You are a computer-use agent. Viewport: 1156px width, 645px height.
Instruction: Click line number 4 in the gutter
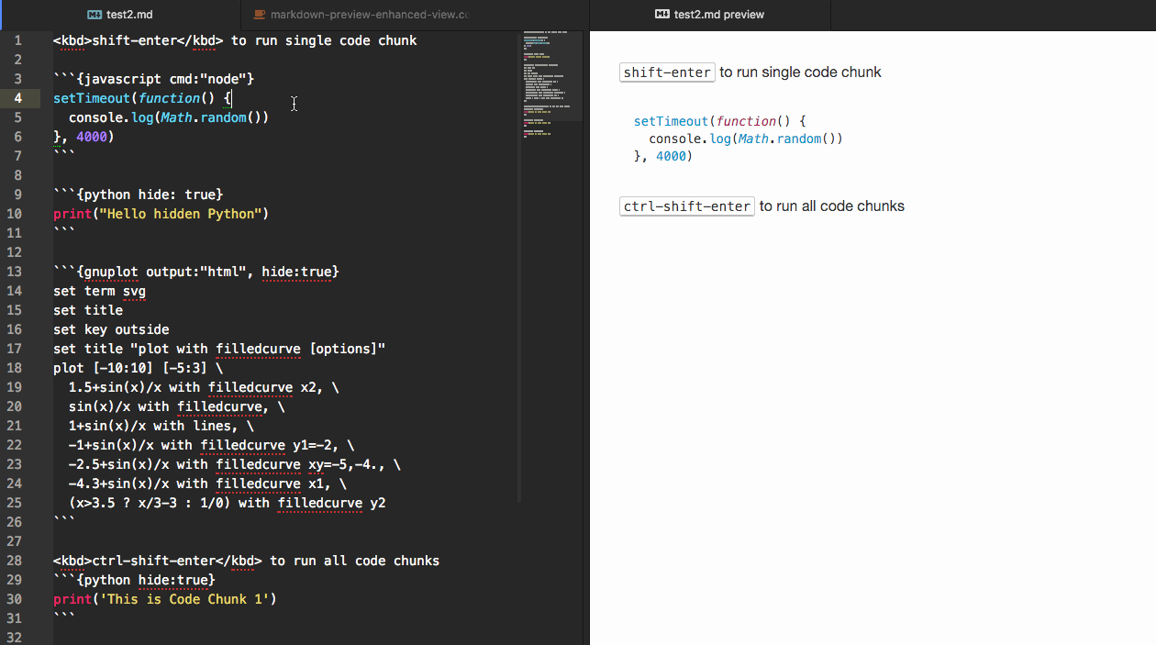tap(18, 98)
